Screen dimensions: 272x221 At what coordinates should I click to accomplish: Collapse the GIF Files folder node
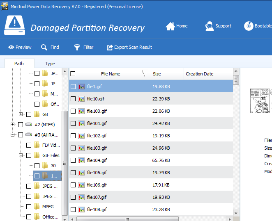[x=21, y=155]
